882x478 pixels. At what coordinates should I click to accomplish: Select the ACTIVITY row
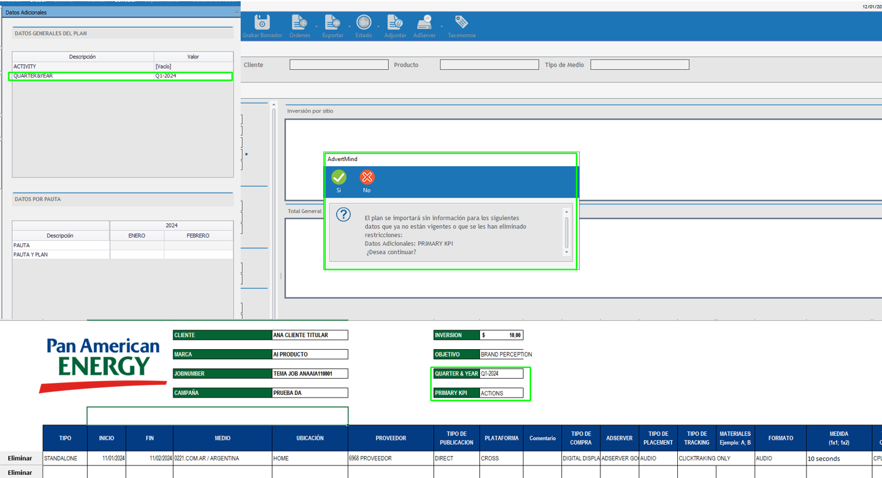123,66
